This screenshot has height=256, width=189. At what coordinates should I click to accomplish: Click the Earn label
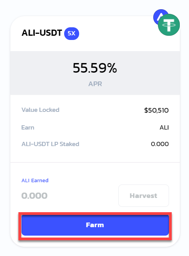pyautogui.click(x=28, y=128)
